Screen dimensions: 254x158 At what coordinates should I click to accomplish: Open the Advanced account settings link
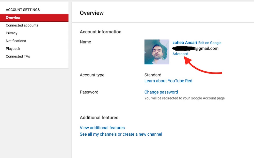180,54
